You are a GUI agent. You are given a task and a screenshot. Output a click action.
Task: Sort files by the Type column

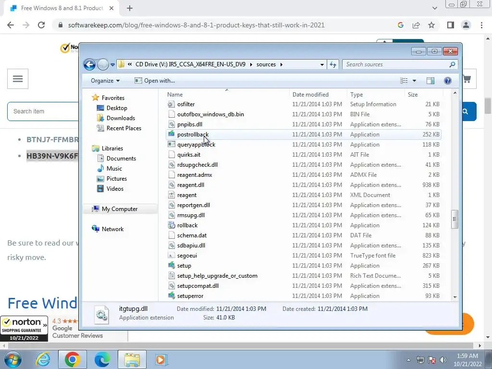click(376, 95)
